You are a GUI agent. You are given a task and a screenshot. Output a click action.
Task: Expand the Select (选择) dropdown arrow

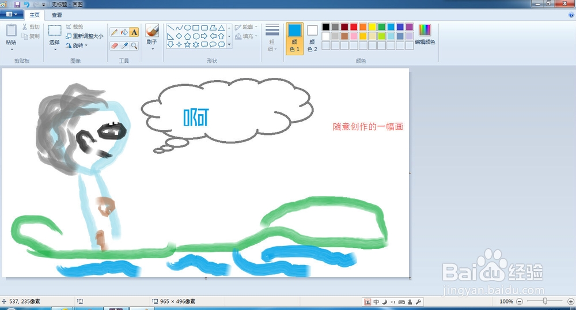55,49
